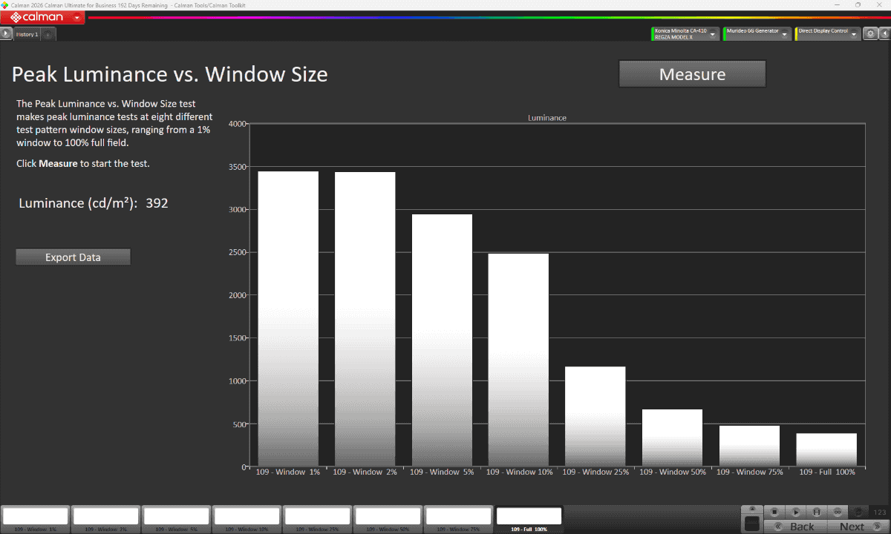The image size is (891, 534).
Task: Click the refresh arrows icon beside 123
Action: 859,512
